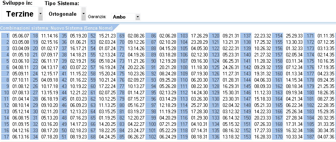
Task: Select row number 137 header
Action: pos(246,35)
